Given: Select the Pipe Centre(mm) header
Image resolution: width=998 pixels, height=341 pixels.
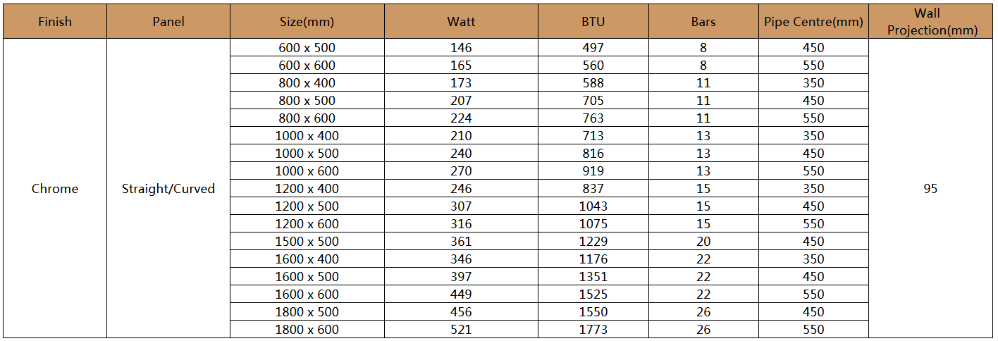Looking at the screenshot, I should (x=813, y=21).
